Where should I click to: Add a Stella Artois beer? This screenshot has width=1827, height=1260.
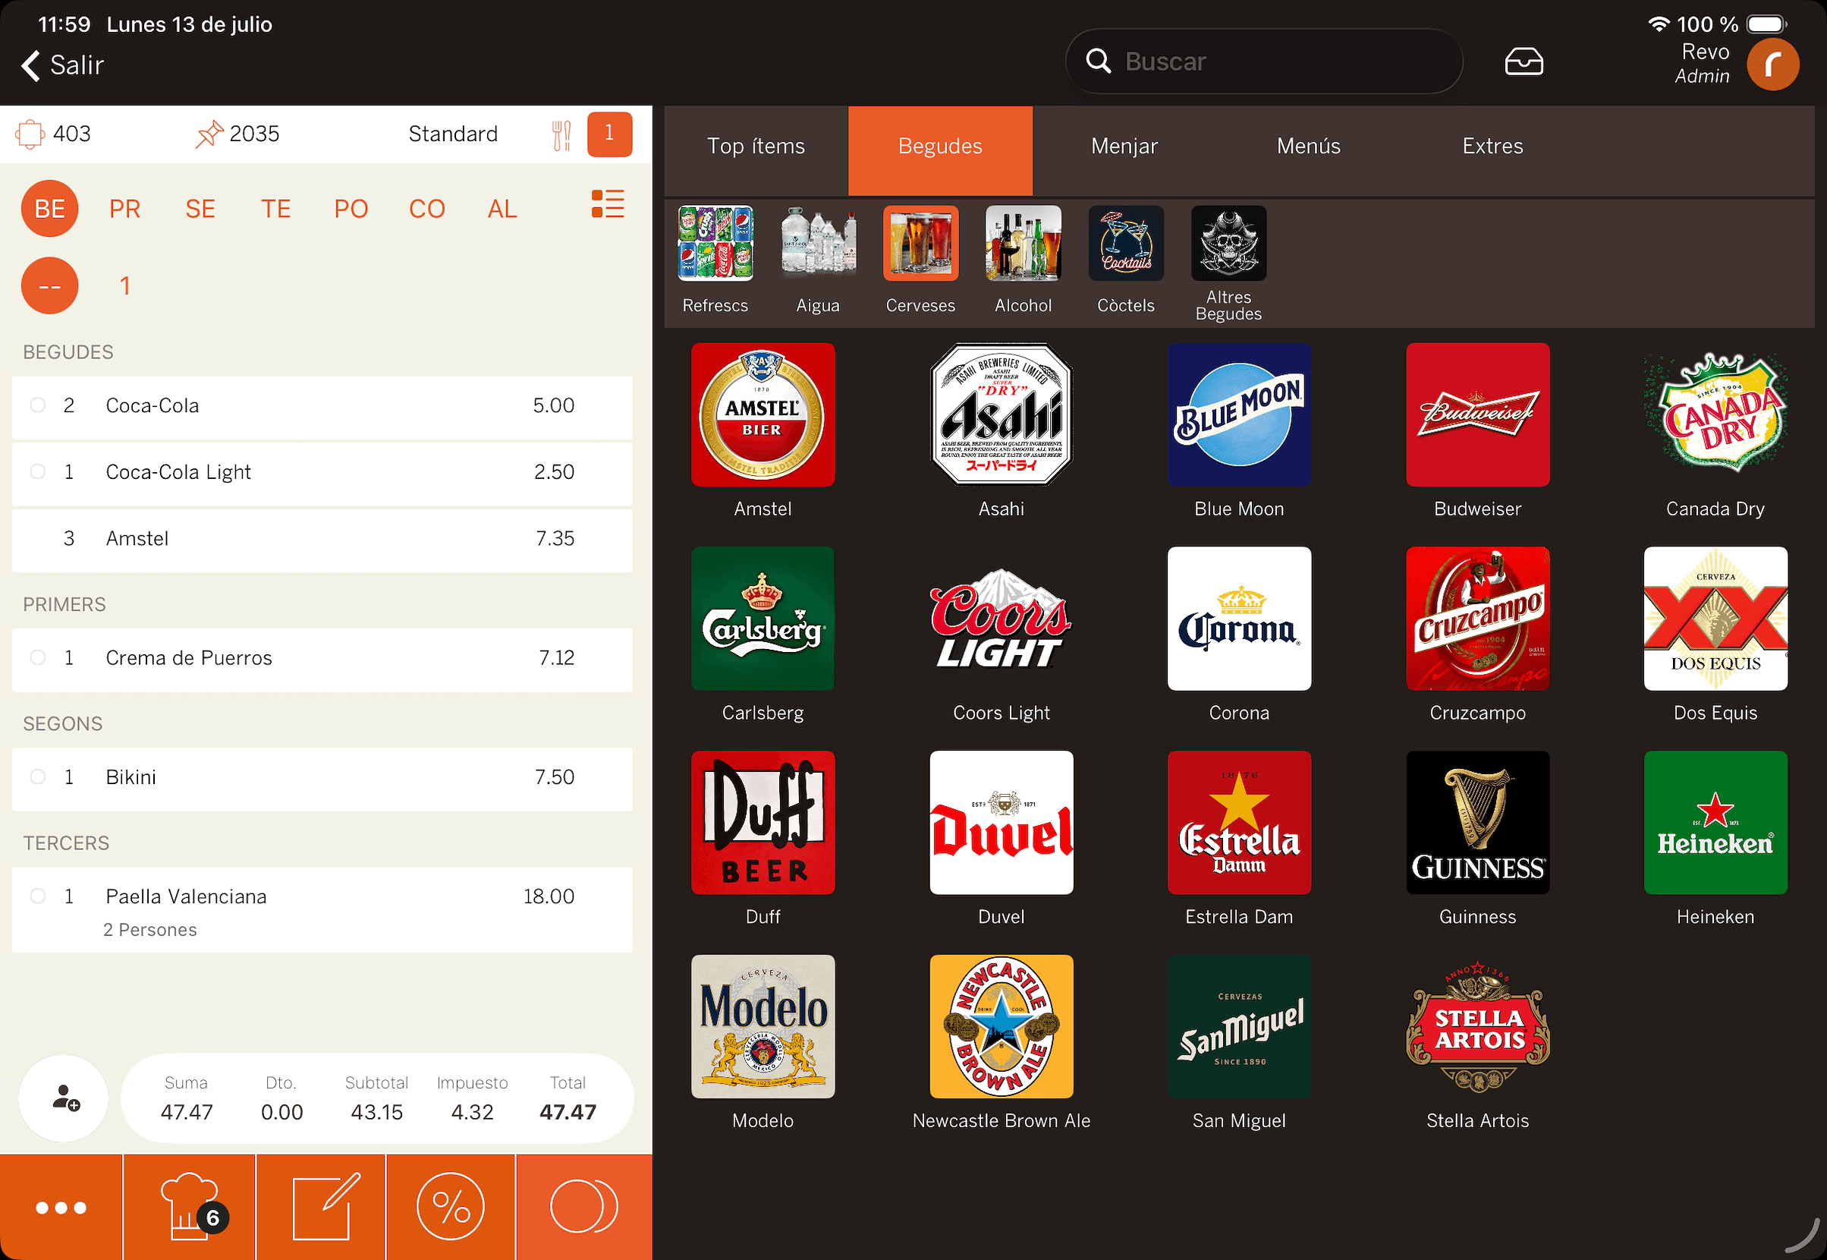(1477, 1042)
